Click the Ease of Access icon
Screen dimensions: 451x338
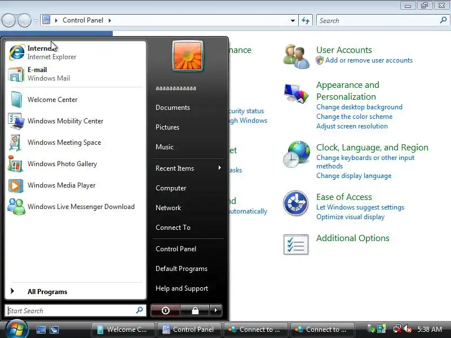tap(295, 203)
